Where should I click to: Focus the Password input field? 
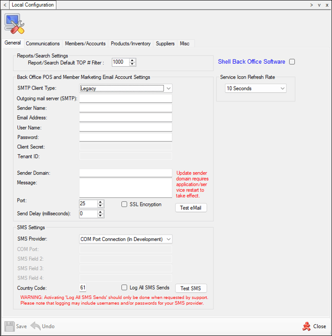click(x=126, y=137)
